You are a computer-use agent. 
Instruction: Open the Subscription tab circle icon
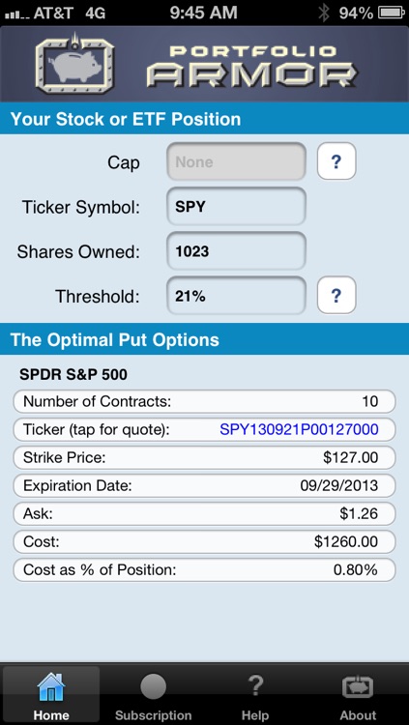tap(153, 686)
